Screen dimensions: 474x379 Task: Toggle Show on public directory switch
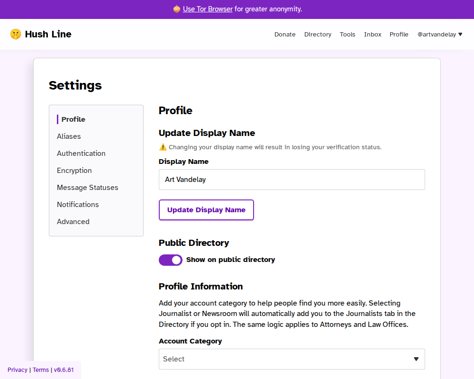[x=171, y=260]
